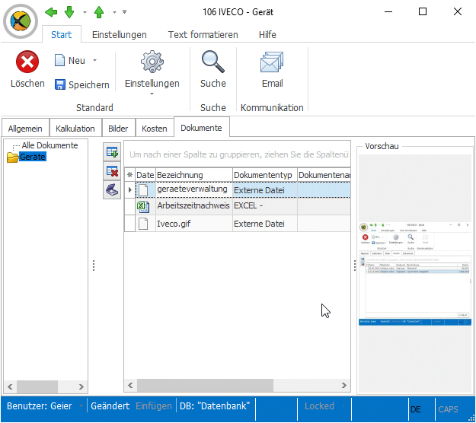Image resolution: width=476 pixels, height=423 pixels.
Task: Click the Excel file icon of Arbeitszeitnachweis
Action: [x=143, y=206]
